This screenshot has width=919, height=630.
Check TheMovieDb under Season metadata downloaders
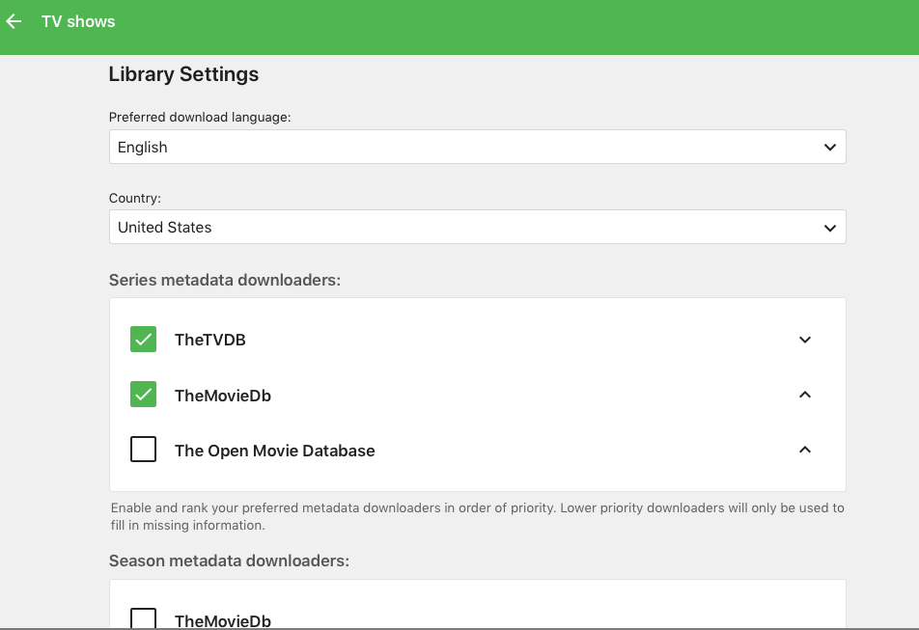[x=143, y=618]
